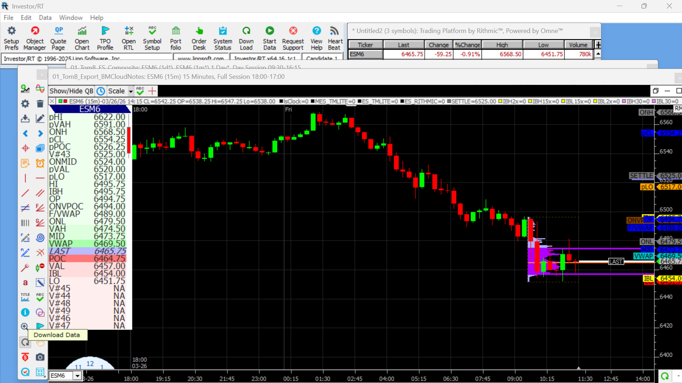Click the Start Data play button
The height and width of the screenshot is (383, 682).
point(269,38)
